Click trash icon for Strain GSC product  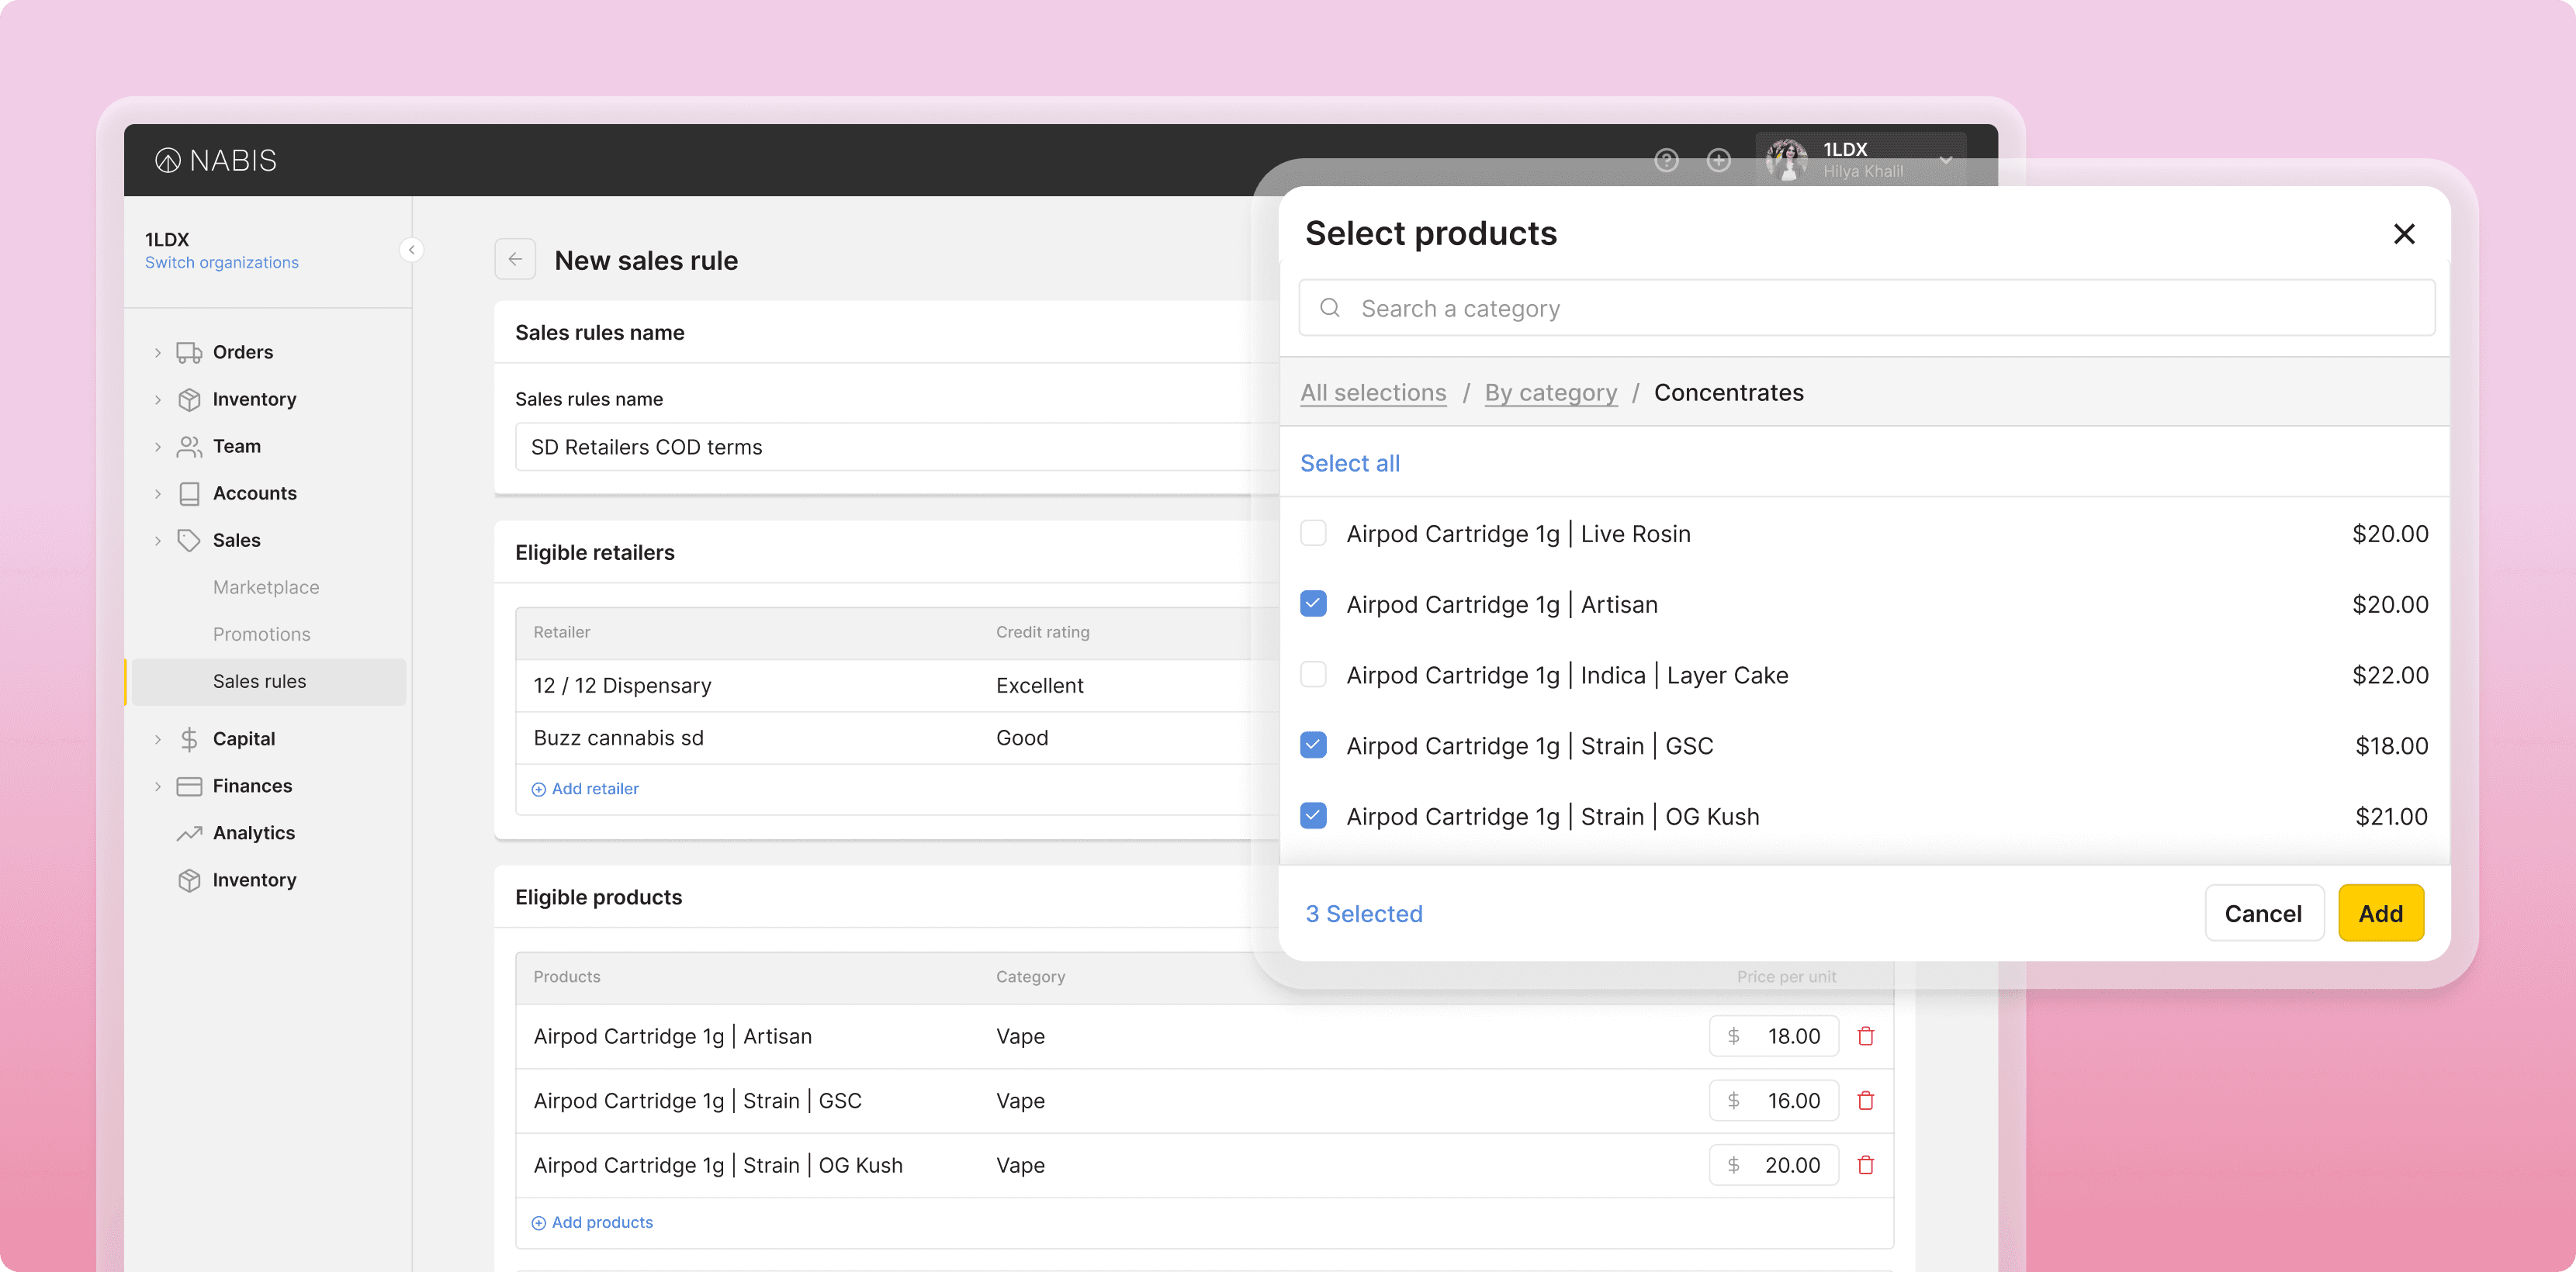pyautogui.click(x=1865, y=1100)
